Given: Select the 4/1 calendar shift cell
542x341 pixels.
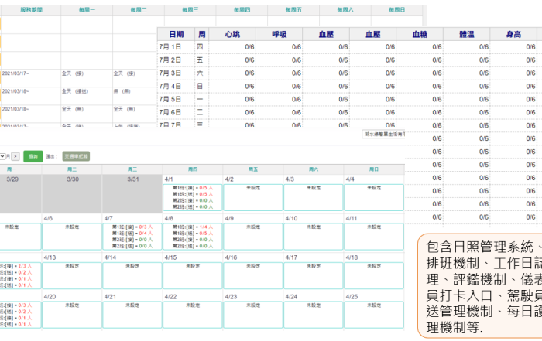Looking at the screenshot, I should coord(193,197).
